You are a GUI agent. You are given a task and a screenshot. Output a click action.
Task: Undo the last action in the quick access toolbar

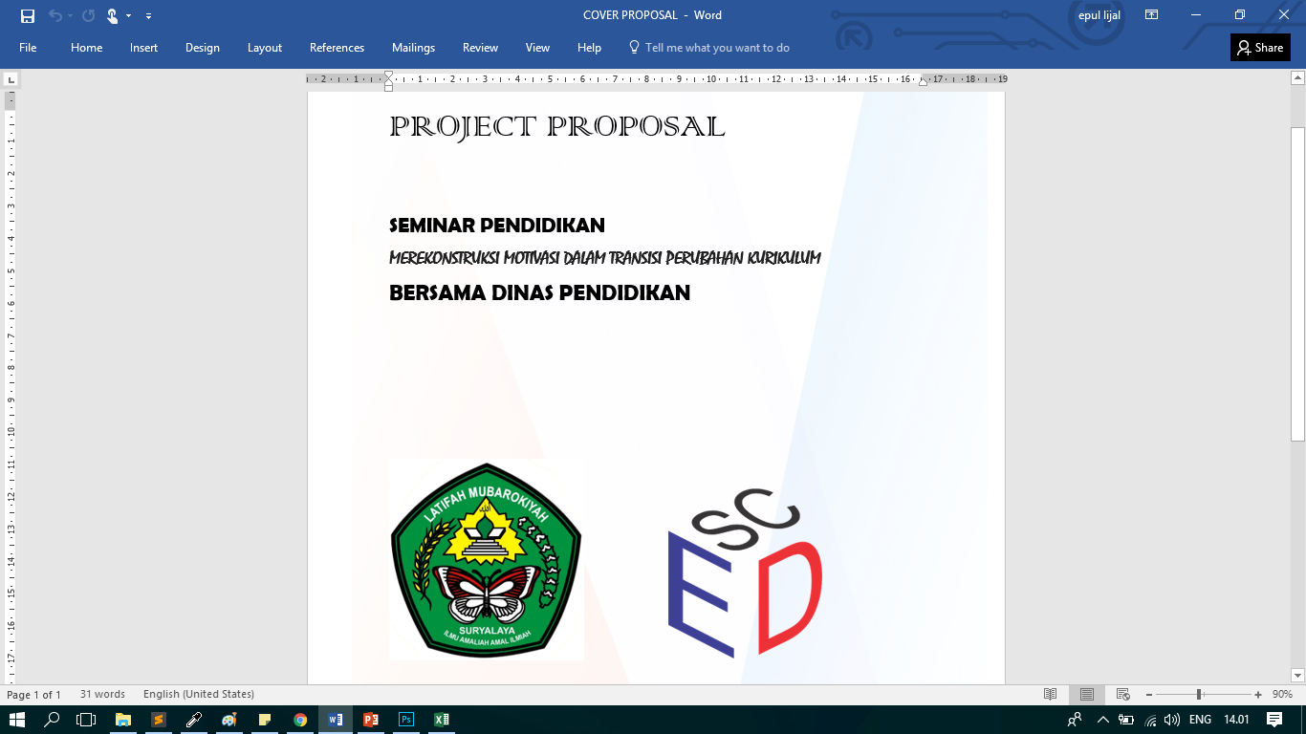tap(55, 15)
